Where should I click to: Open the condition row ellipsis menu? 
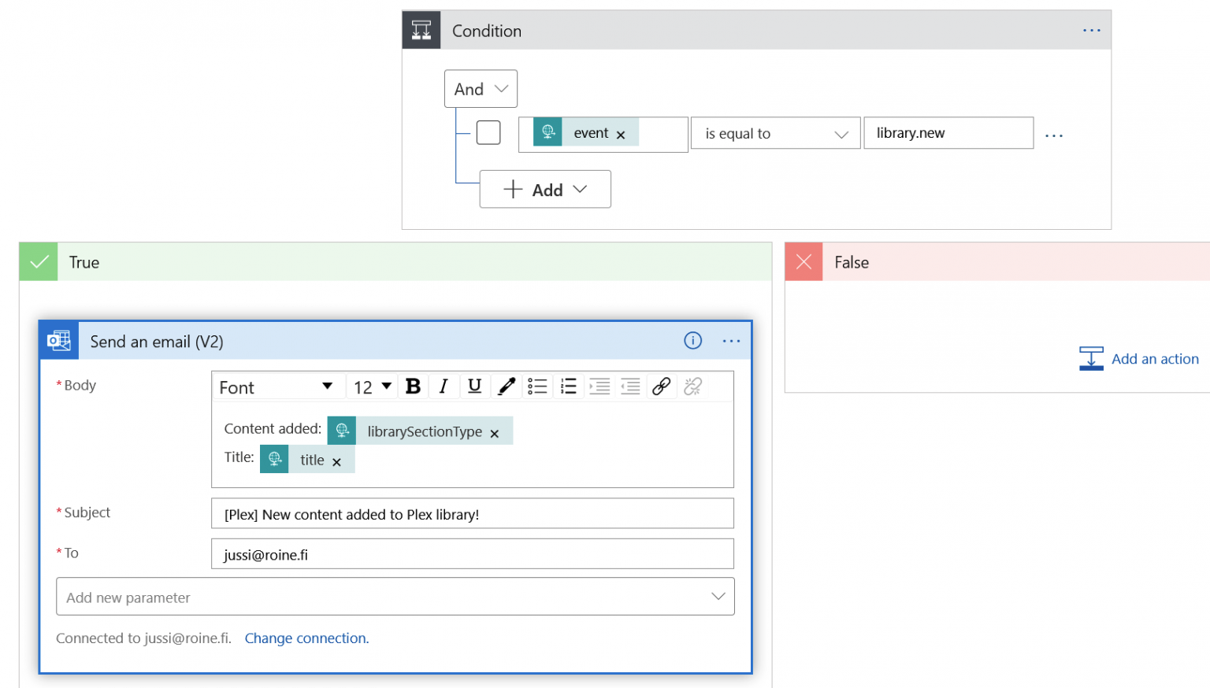click(x=1053, y=135)
